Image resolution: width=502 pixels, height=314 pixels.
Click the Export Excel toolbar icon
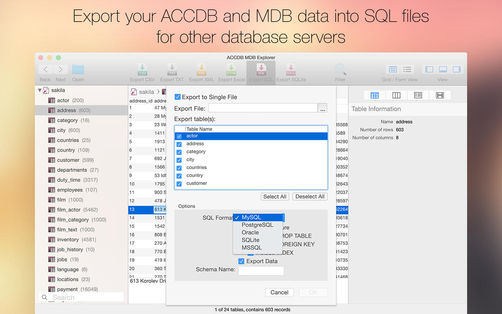(x=231, y=70)
